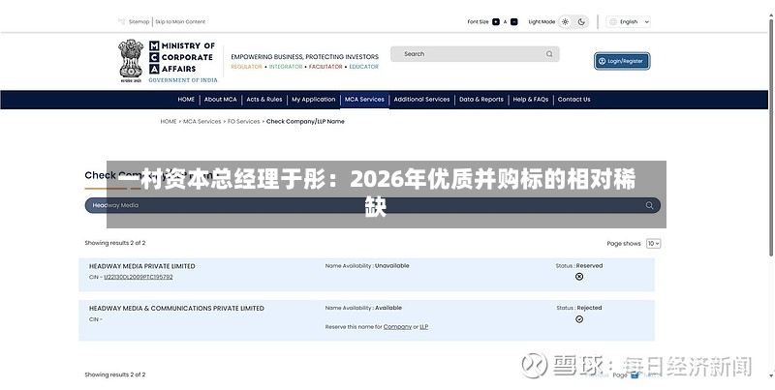Viewport: 775px width, 390px height.
Task: Click Name Availability : Unavailable text
Action: coord(367,265)
